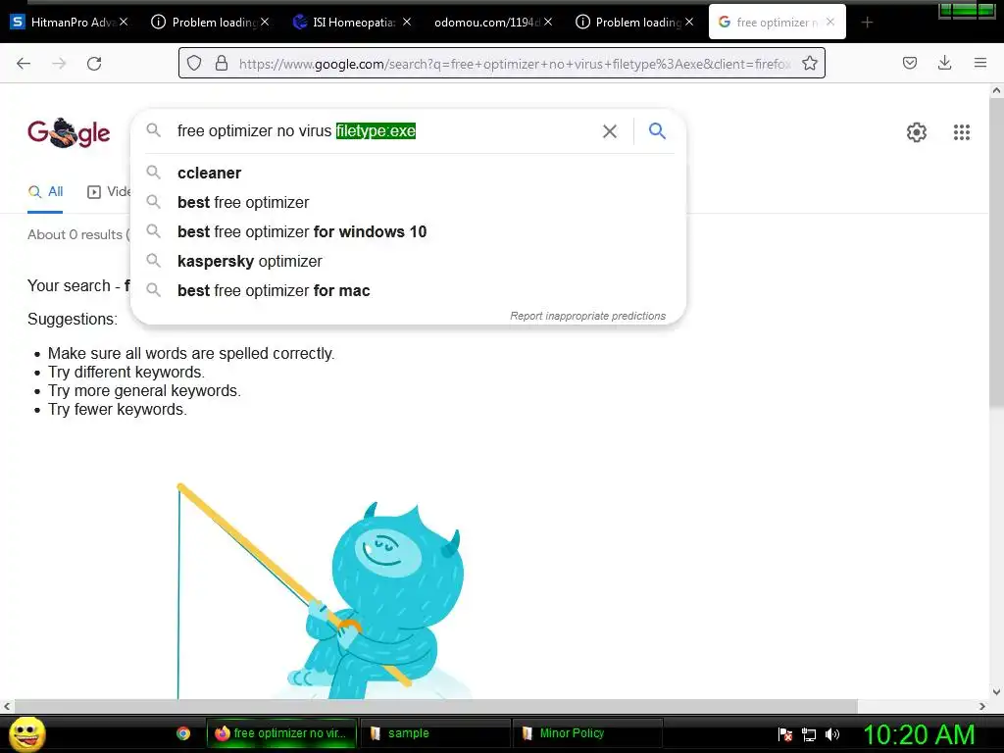Viewport: 1004px width, 753px height.
Task: Open the Firefox downloads panel
Action: point(944,63)
